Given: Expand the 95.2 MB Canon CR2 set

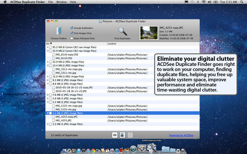Looking at the screenshot, I should point(48,47).
